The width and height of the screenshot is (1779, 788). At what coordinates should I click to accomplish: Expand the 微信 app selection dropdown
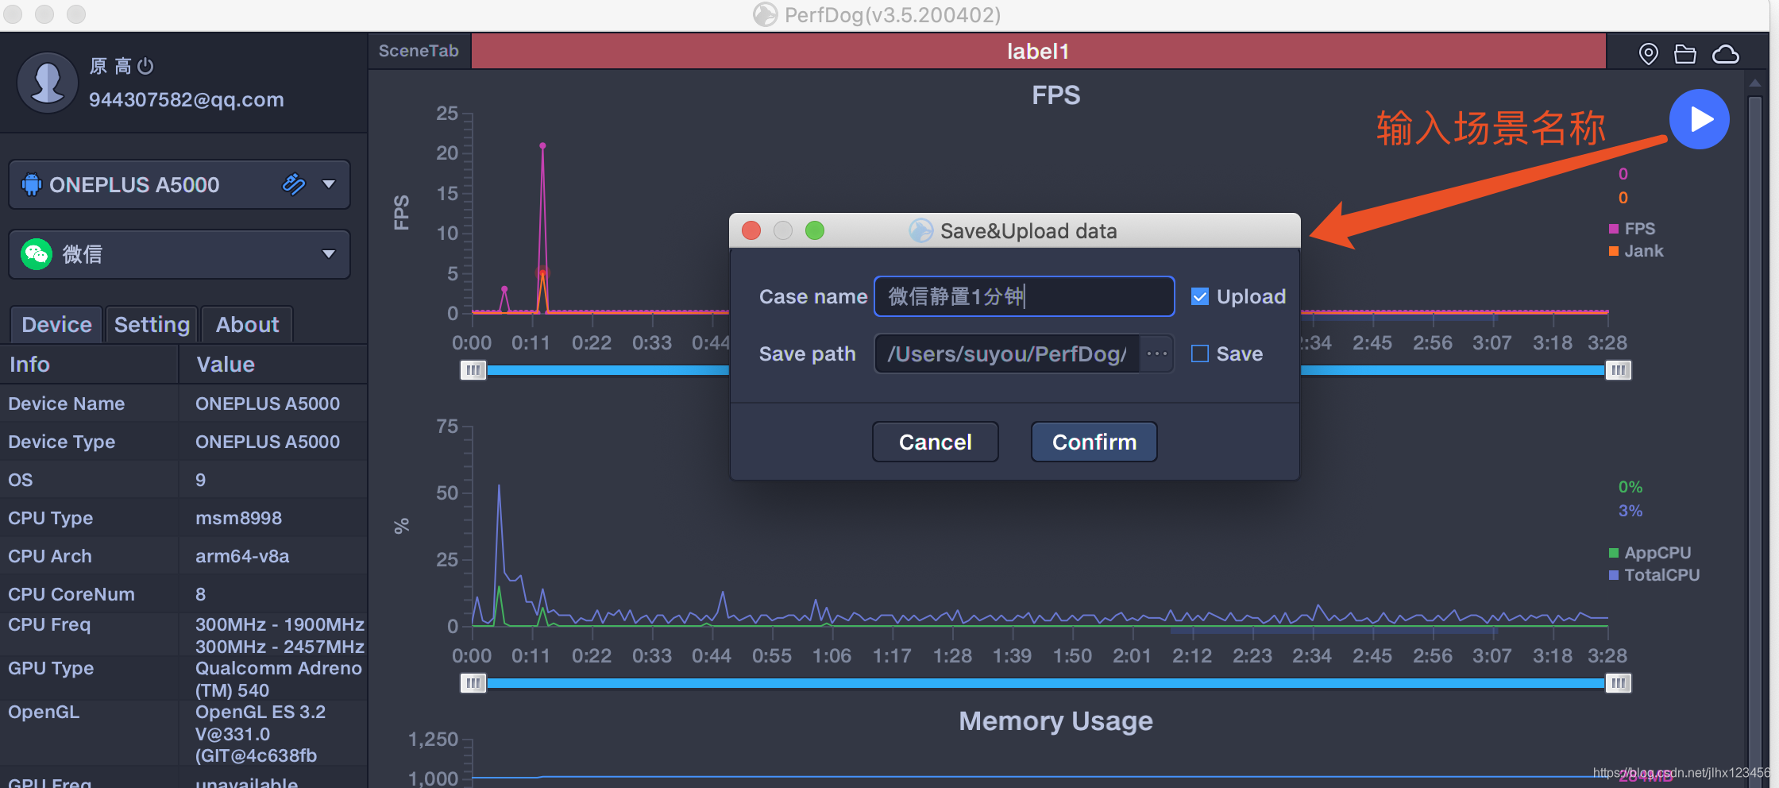[x=329, y=254]
